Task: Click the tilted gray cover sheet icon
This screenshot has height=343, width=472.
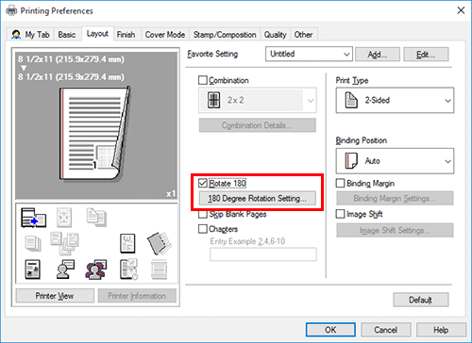Action: [160, 243]
